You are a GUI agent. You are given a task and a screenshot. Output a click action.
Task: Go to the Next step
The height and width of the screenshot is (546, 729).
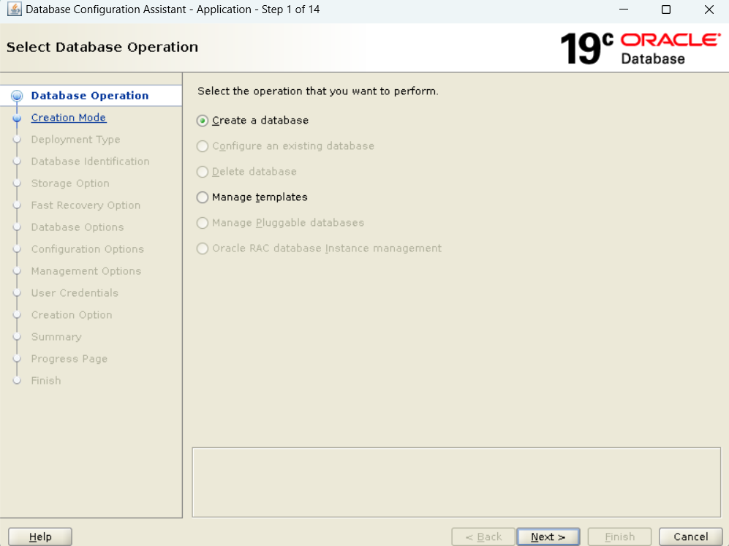[548, 536]
